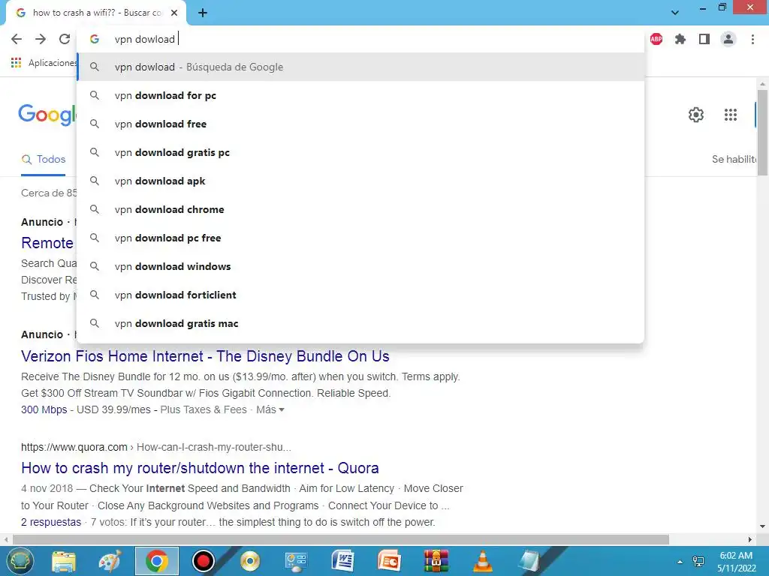Click the vertical scrollbar thumb
The height and width of the screenshot is (576, 769).
762,132
